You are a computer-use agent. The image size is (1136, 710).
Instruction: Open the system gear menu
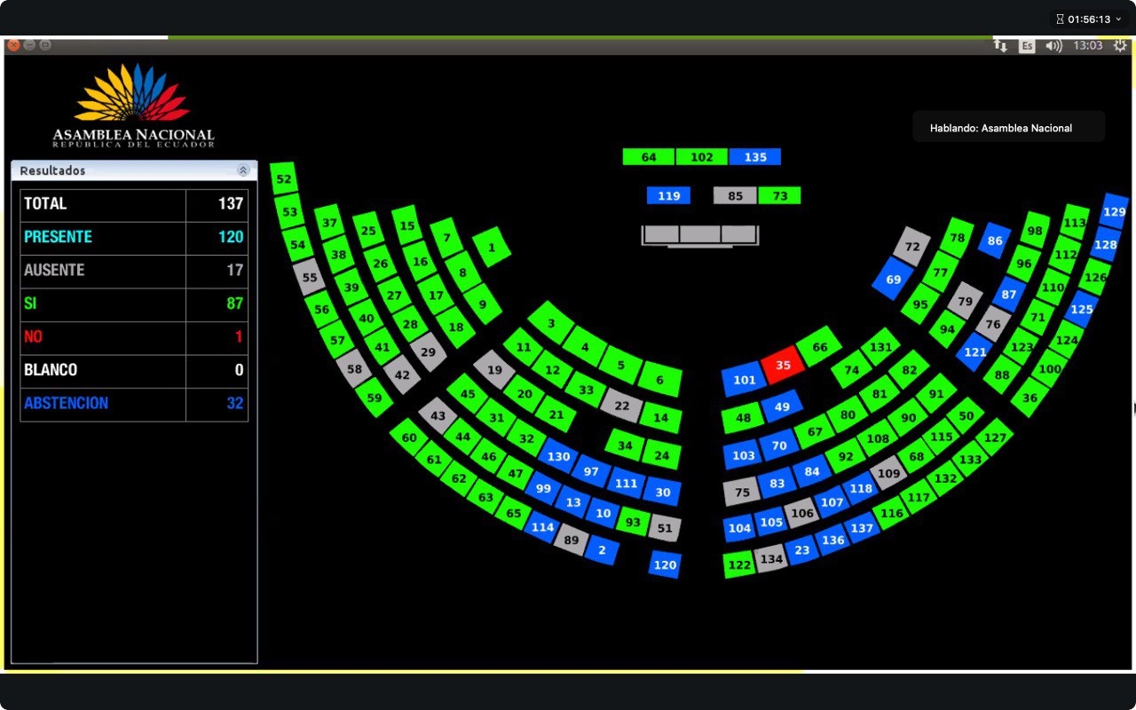coord(1120,45)
